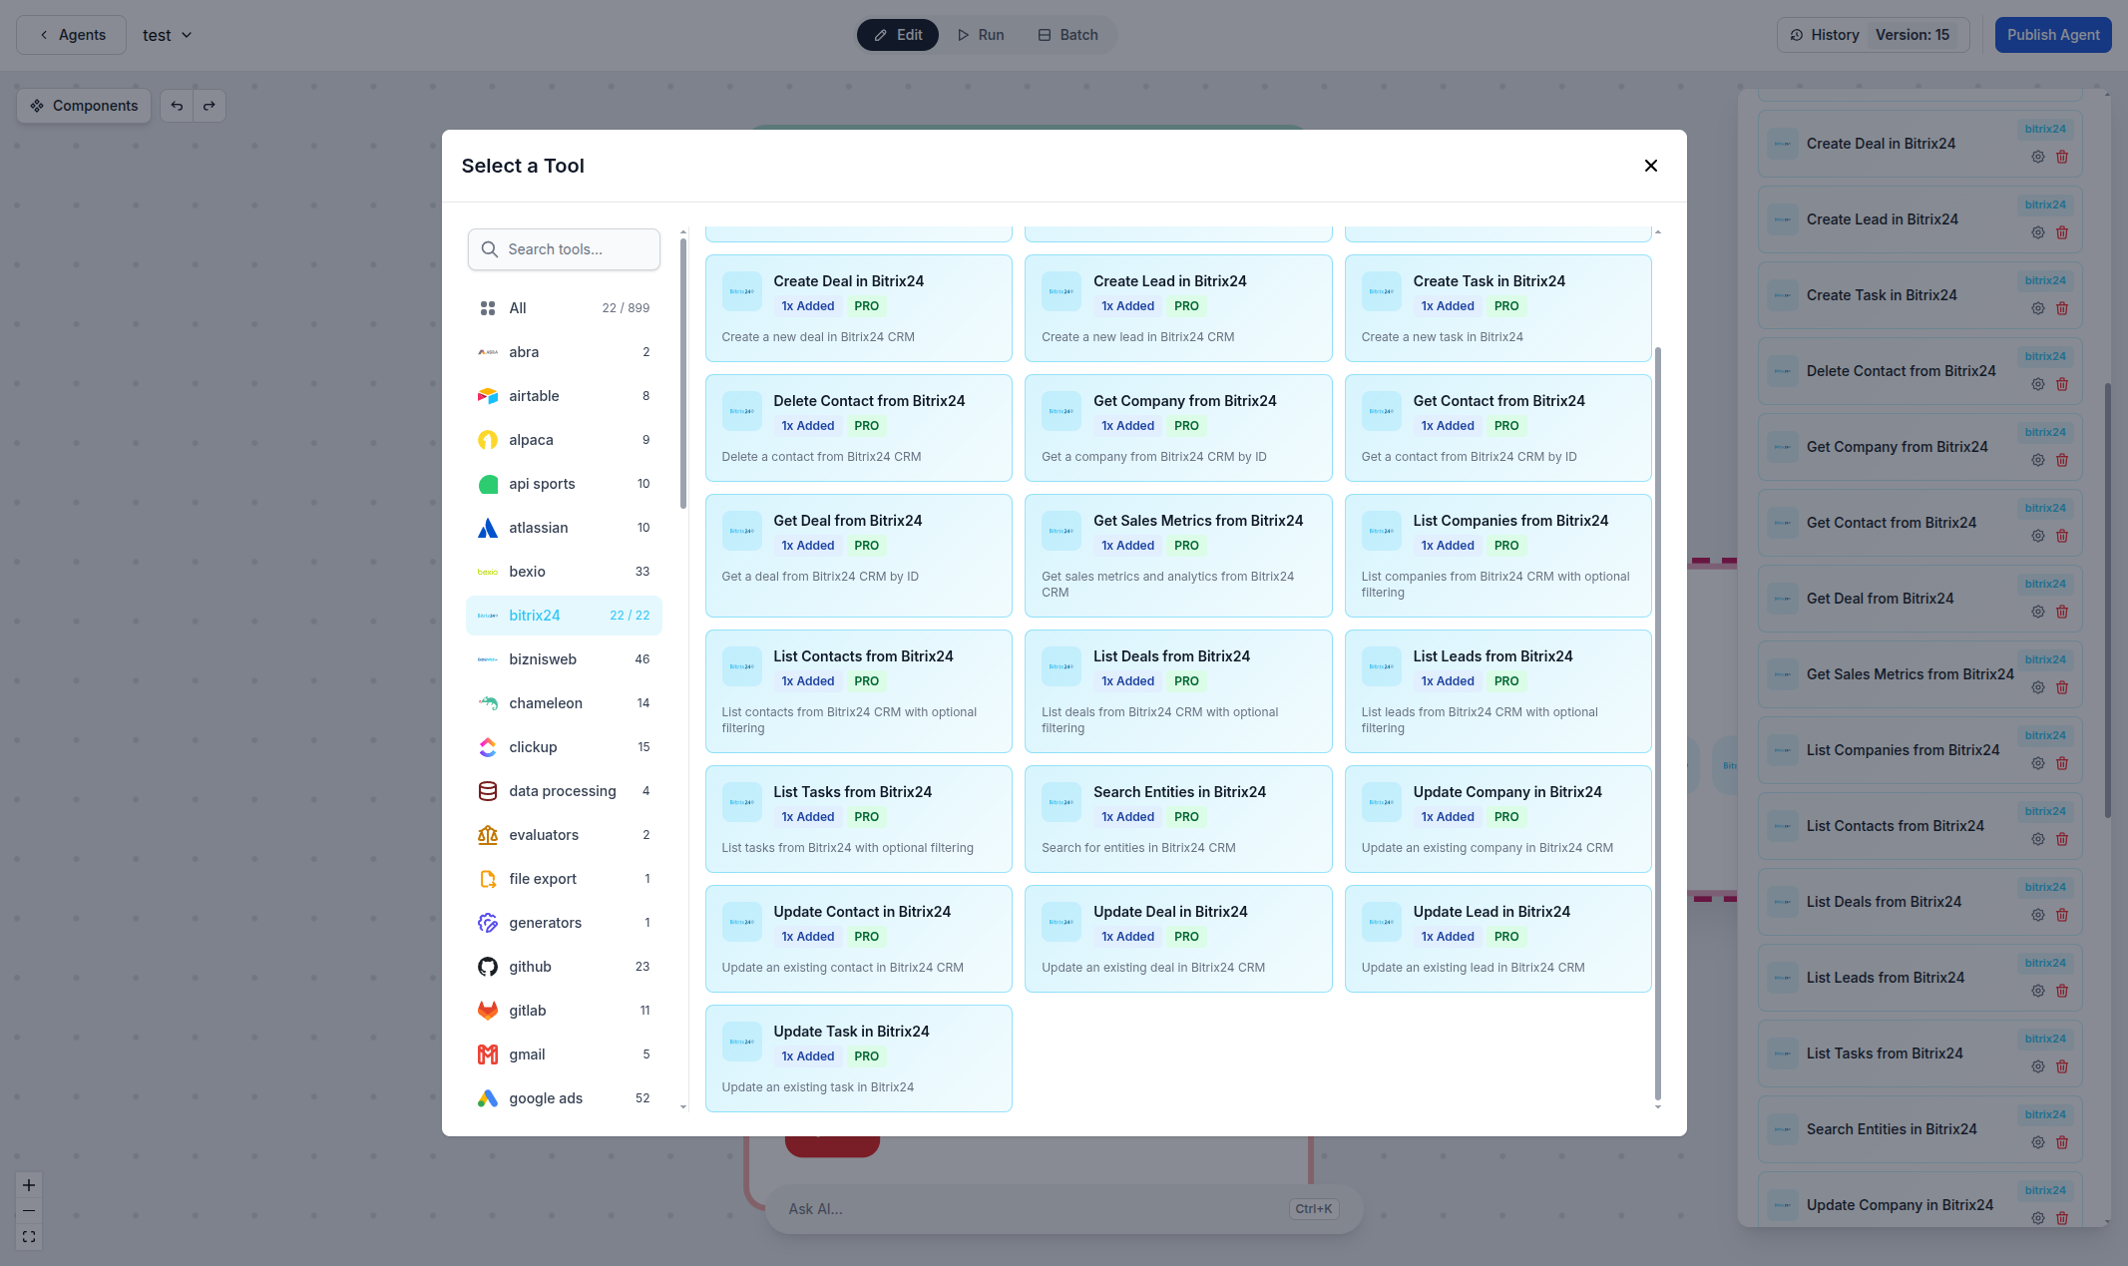Screen dimensions: 2128x1266
Task: Click trash icon to remove Create Task in Bitrix24
Action: coord(2062,308)
